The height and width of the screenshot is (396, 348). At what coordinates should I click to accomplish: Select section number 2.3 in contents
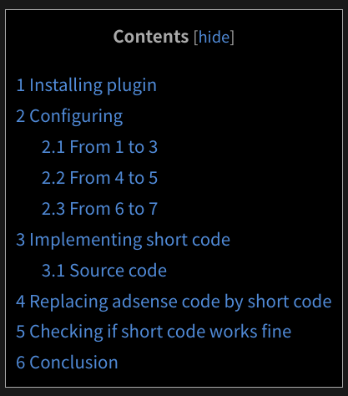[53, 209]
